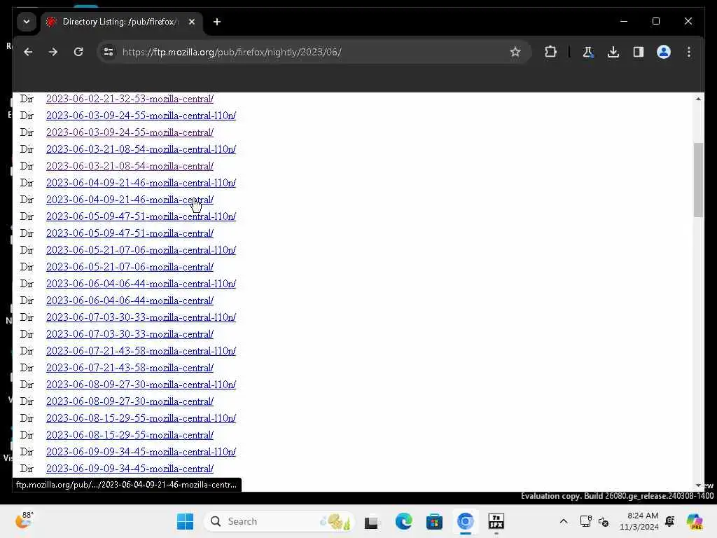Open Task View on the taskbar

click(x=371, y=521)
